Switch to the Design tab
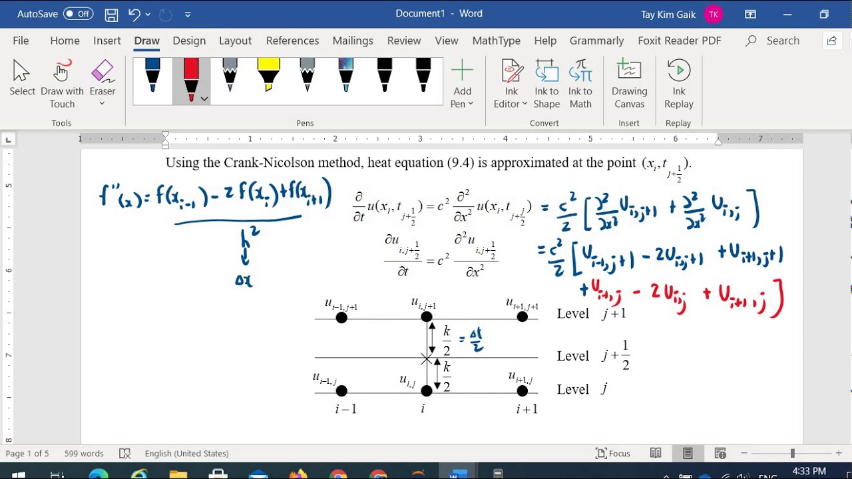Screen dimensions: 852x479 tap(189, 41)
